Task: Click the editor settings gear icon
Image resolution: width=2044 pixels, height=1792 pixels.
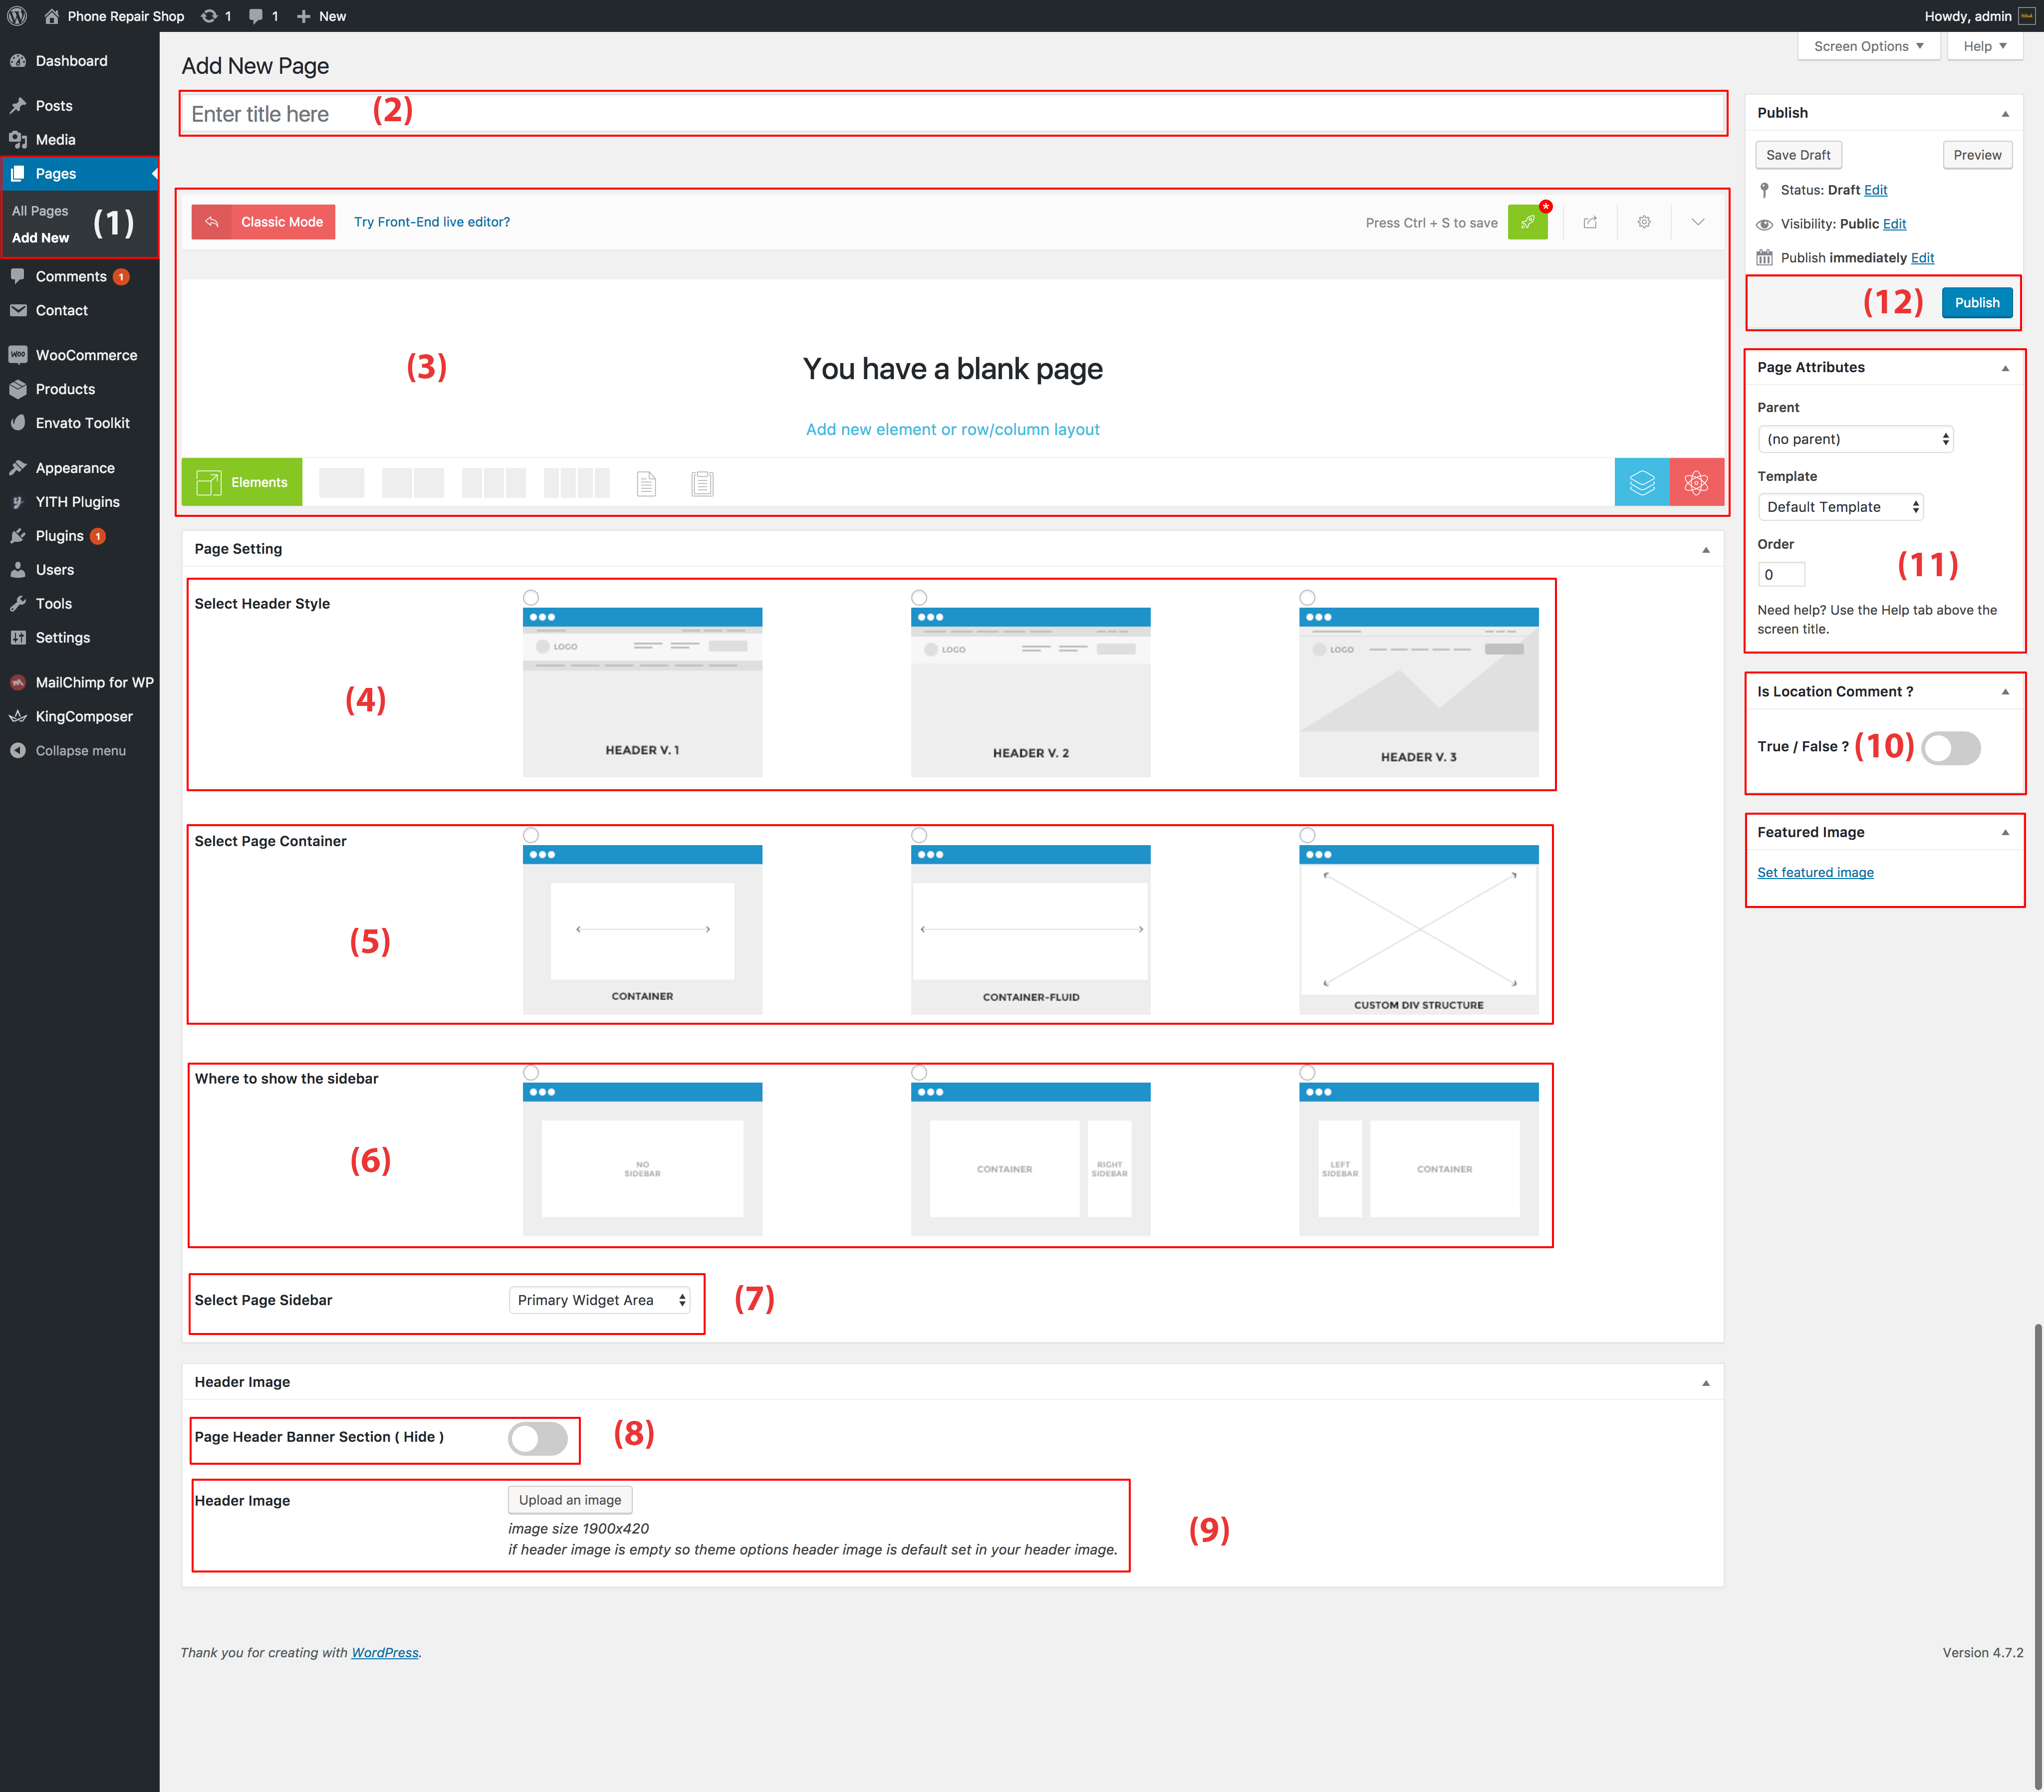Action: [x=1643, y=222]
